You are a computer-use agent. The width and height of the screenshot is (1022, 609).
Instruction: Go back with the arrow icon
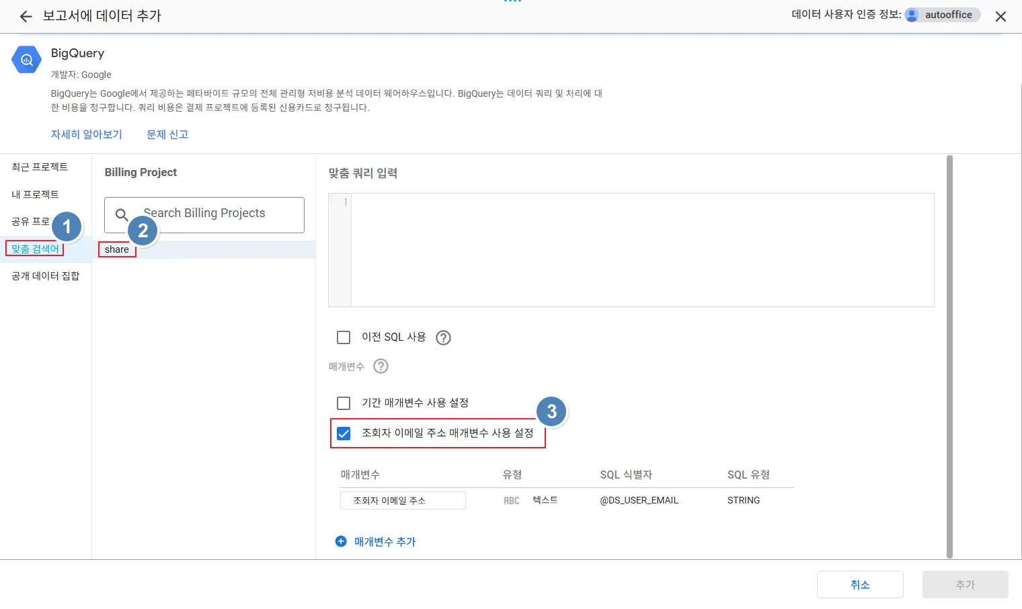26,16
